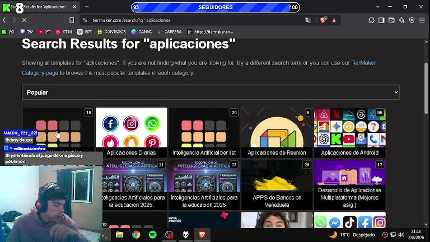Click the 'Search Results for "aplicaciones"' heading
430x242 pixels.
click(129, 44)
